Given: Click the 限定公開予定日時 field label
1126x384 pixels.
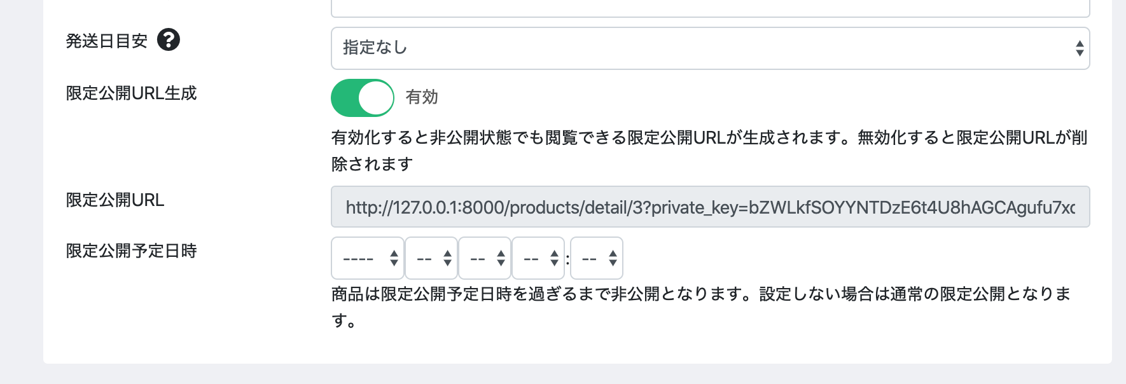Looking at the screenshot, I should [x=132, y=251].
